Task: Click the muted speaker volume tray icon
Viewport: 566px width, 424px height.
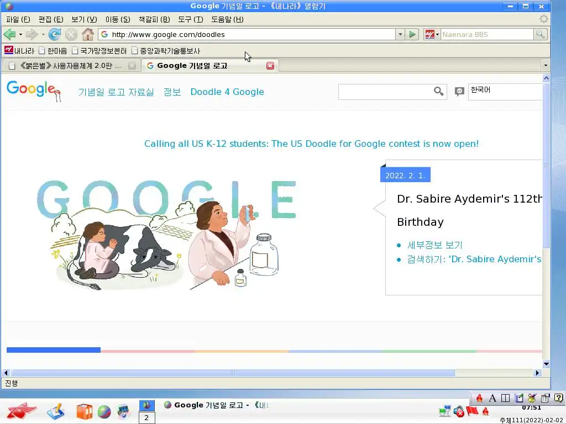Action: (x=459, y=411)
